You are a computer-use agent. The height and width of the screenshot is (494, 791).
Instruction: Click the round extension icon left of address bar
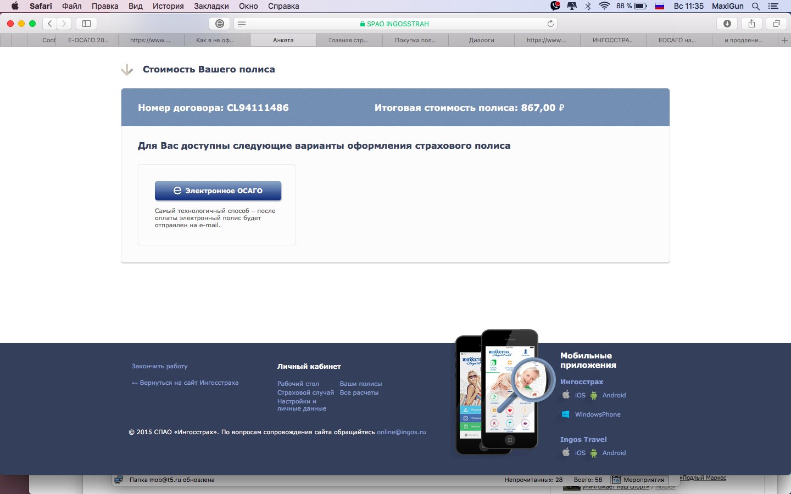click(x=220, y=24)
